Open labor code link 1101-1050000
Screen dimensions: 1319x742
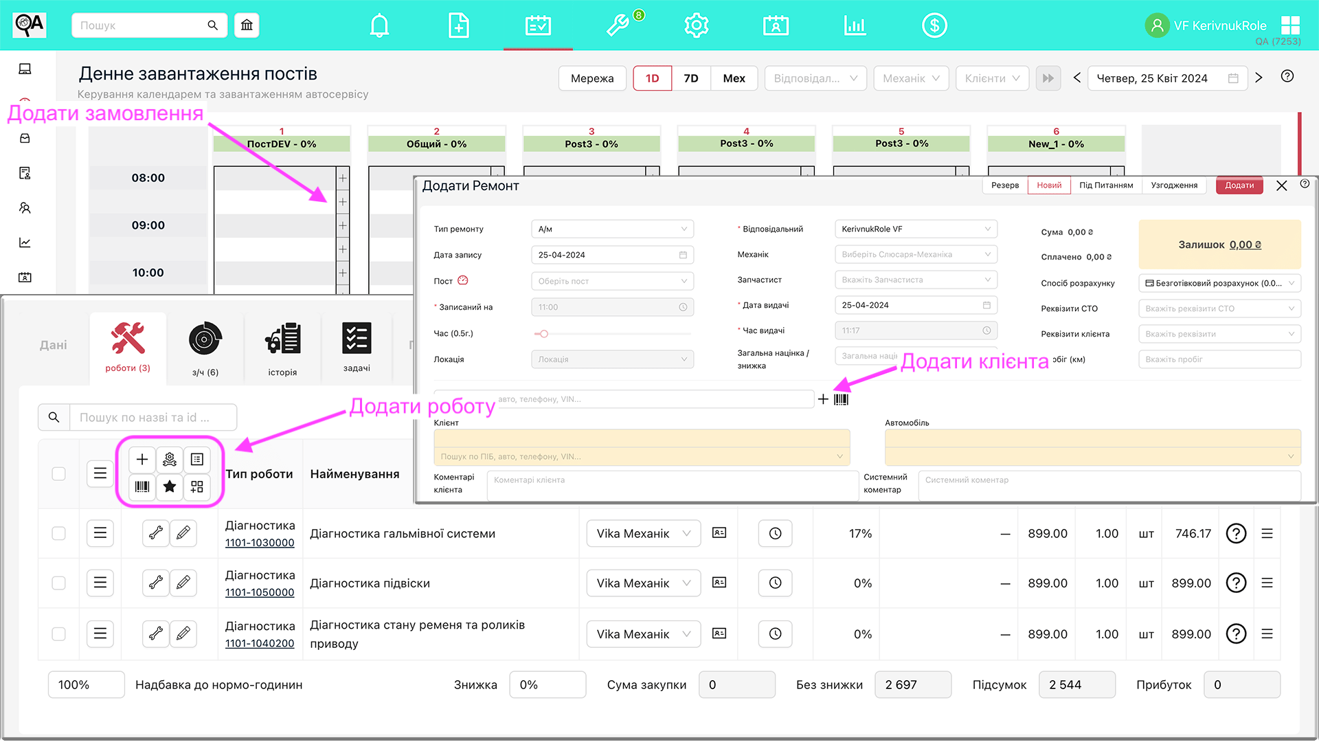click(260, 592)
